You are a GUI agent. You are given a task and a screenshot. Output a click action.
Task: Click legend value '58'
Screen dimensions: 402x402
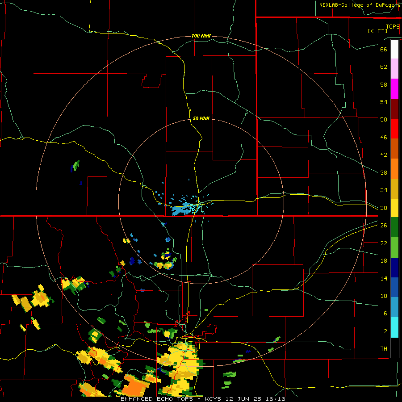[384, 84]
